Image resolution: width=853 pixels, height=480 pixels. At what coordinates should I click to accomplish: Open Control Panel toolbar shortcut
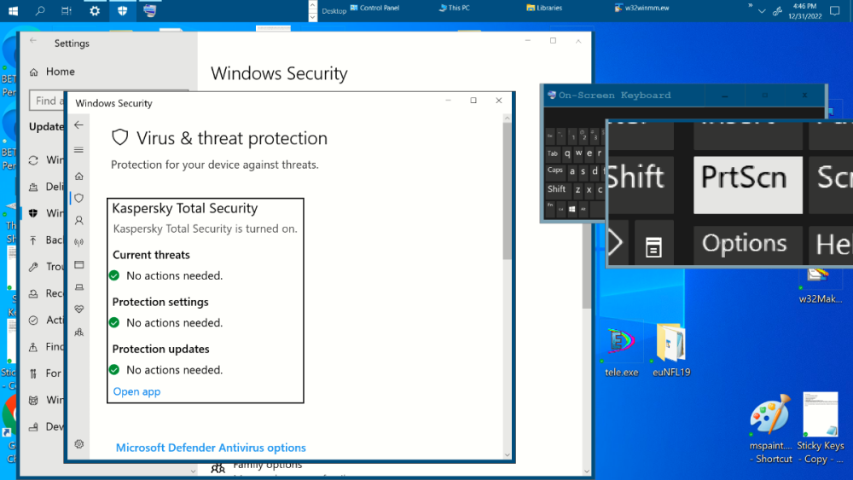[374, 9]
